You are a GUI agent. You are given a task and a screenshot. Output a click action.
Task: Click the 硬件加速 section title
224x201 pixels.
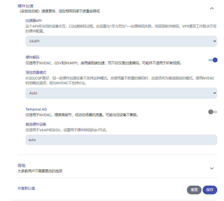click(25, 6)
